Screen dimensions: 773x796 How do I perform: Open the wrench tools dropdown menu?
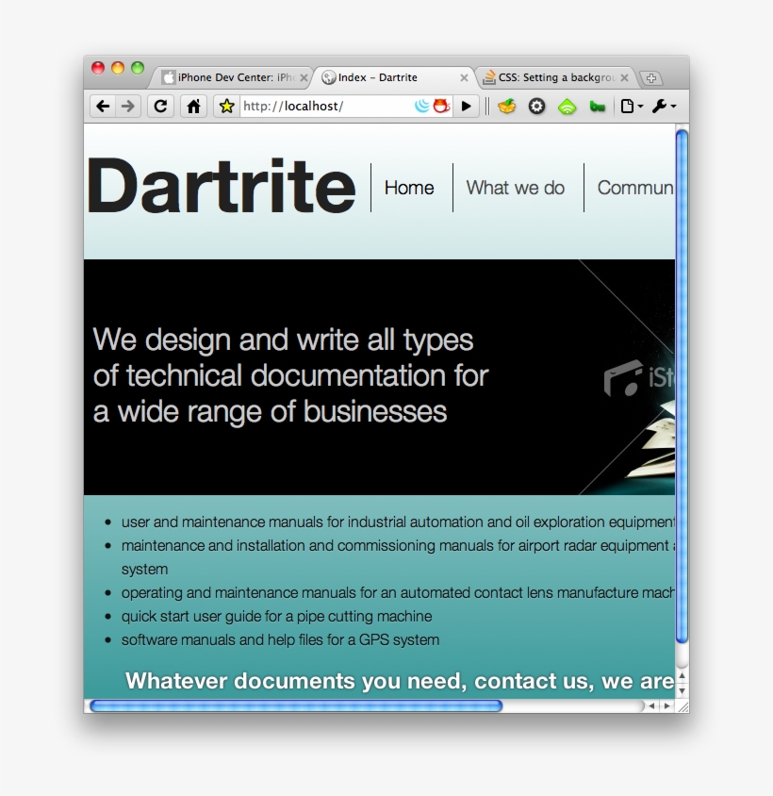(x=662, y=107)
